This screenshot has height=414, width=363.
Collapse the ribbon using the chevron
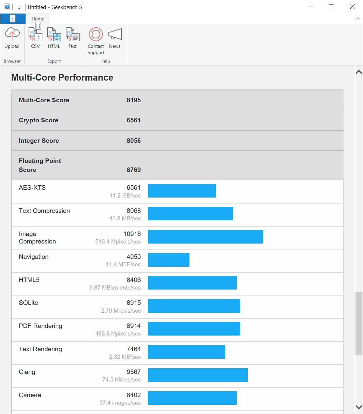[358, 19]
